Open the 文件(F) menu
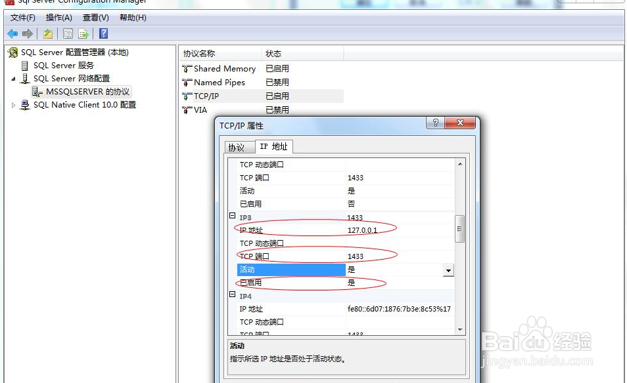Viewport: 627px width, 383px height. (23, 18)
